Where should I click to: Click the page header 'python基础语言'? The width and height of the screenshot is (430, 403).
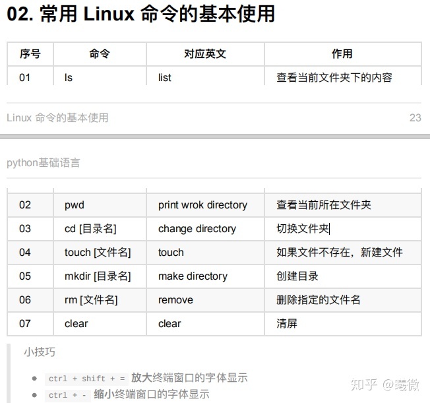pyautogui.click(x=44, y=163)
